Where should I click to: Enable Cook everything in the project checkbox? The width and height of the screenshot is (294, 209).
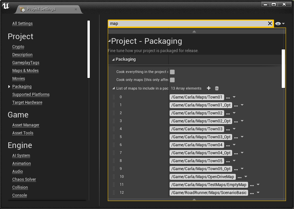tap(172, 72)
